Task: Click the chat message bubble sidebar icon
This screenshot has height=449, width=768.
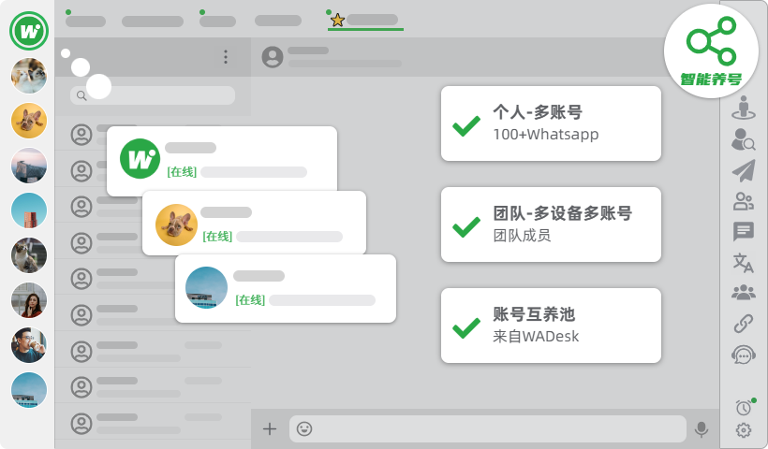Action: click(x=744, y=232)
